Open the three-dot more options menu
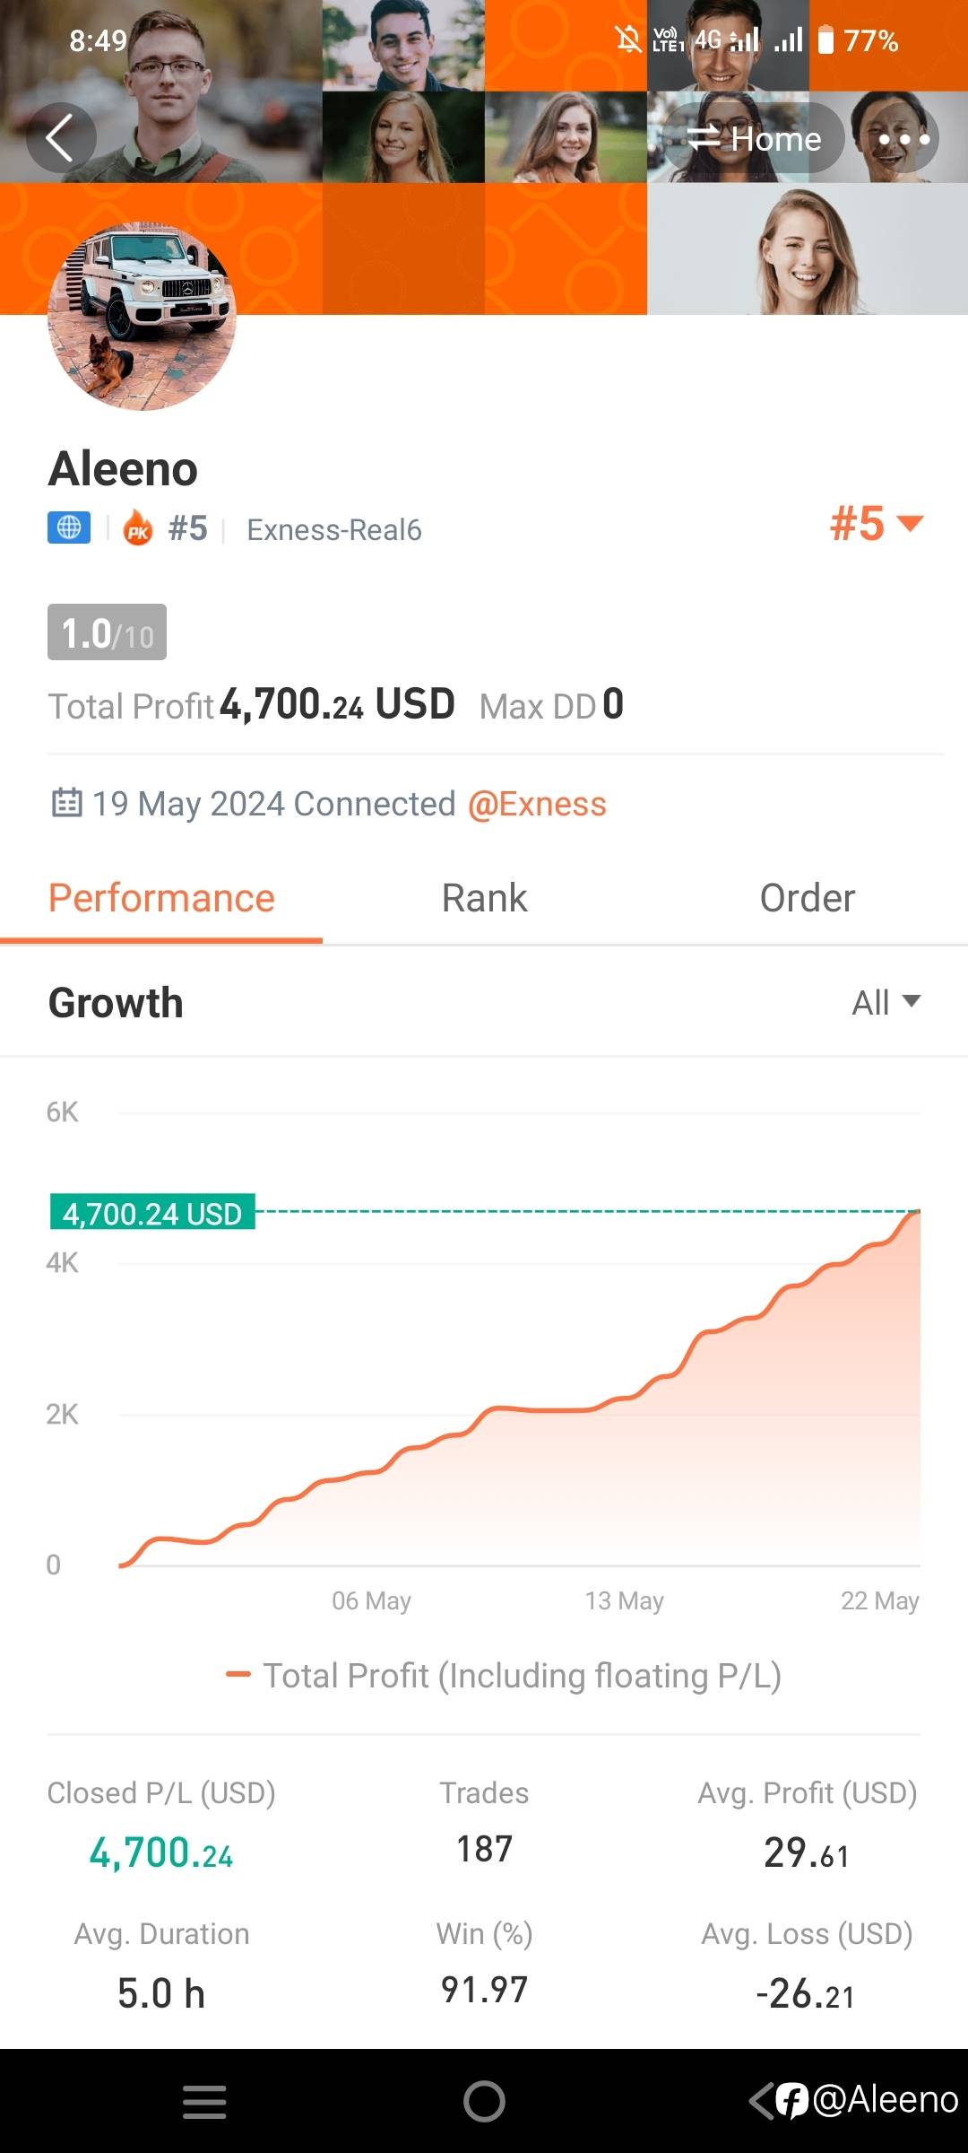The height and width of the screenshot is (2153, 968). pos(903,139)
